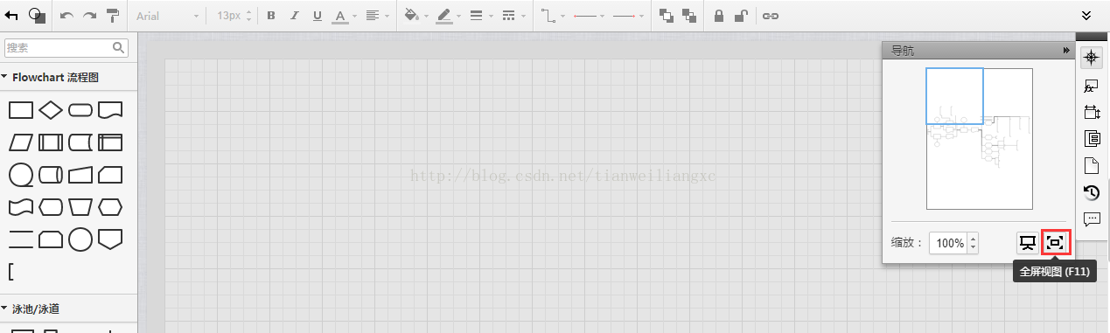
Task: Click the insert link chain icon
Action: pyautogui.click(x=771, y=16)
